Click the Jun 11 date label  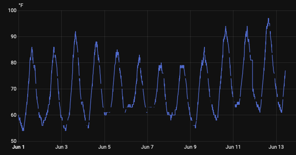coord(233,147)
